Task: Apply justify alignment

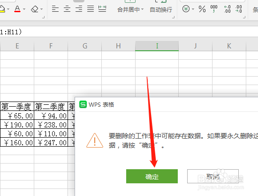Action: 91,9
